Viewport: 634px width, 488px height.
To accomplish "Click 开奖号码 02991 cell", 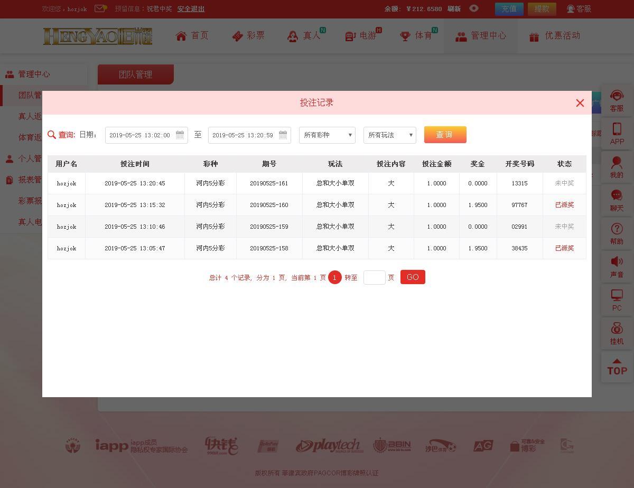I will (519, 227).
